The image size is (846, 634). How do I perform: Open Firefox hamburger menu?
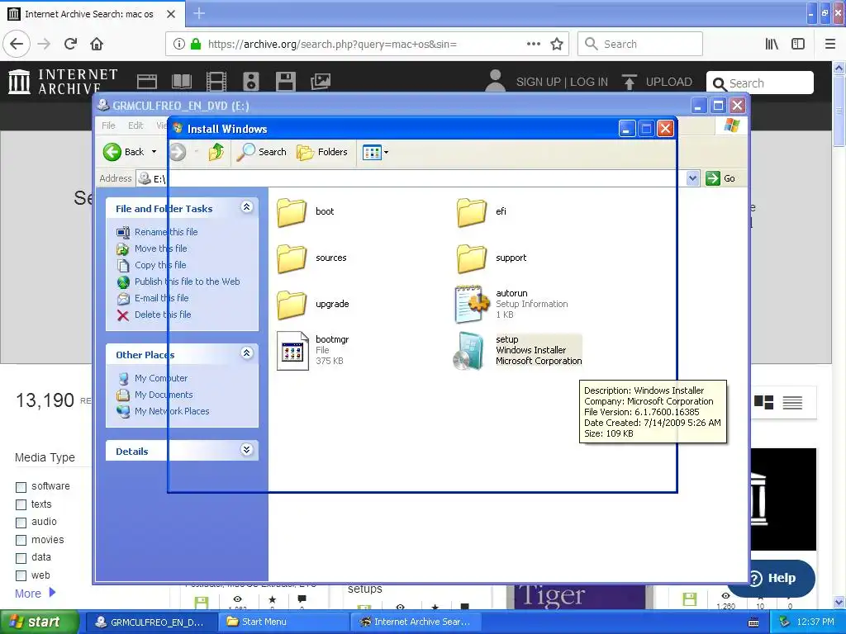830,45
